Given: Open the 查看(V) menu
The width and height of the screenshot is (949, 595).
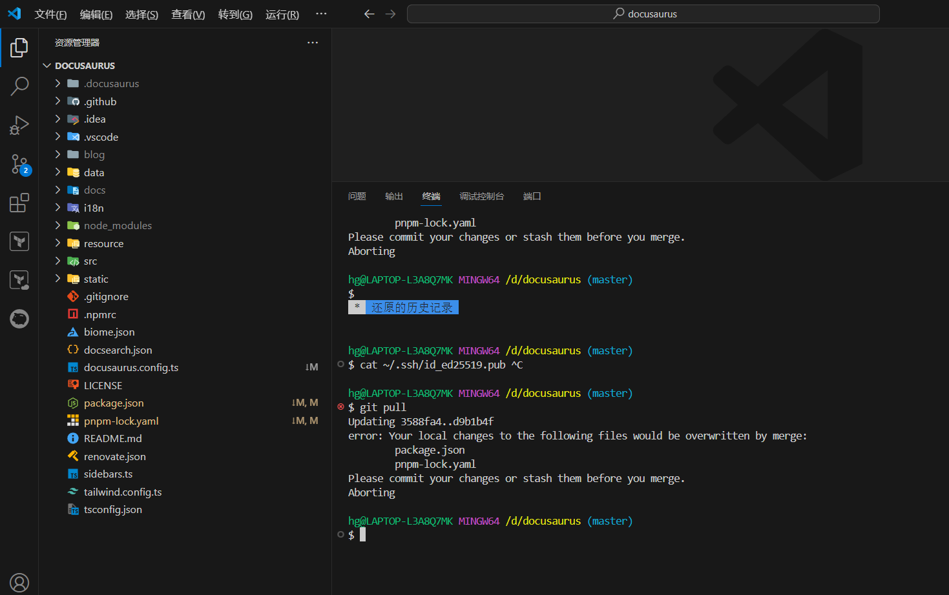Looking at the screenshot, I should tap(188, 14).
